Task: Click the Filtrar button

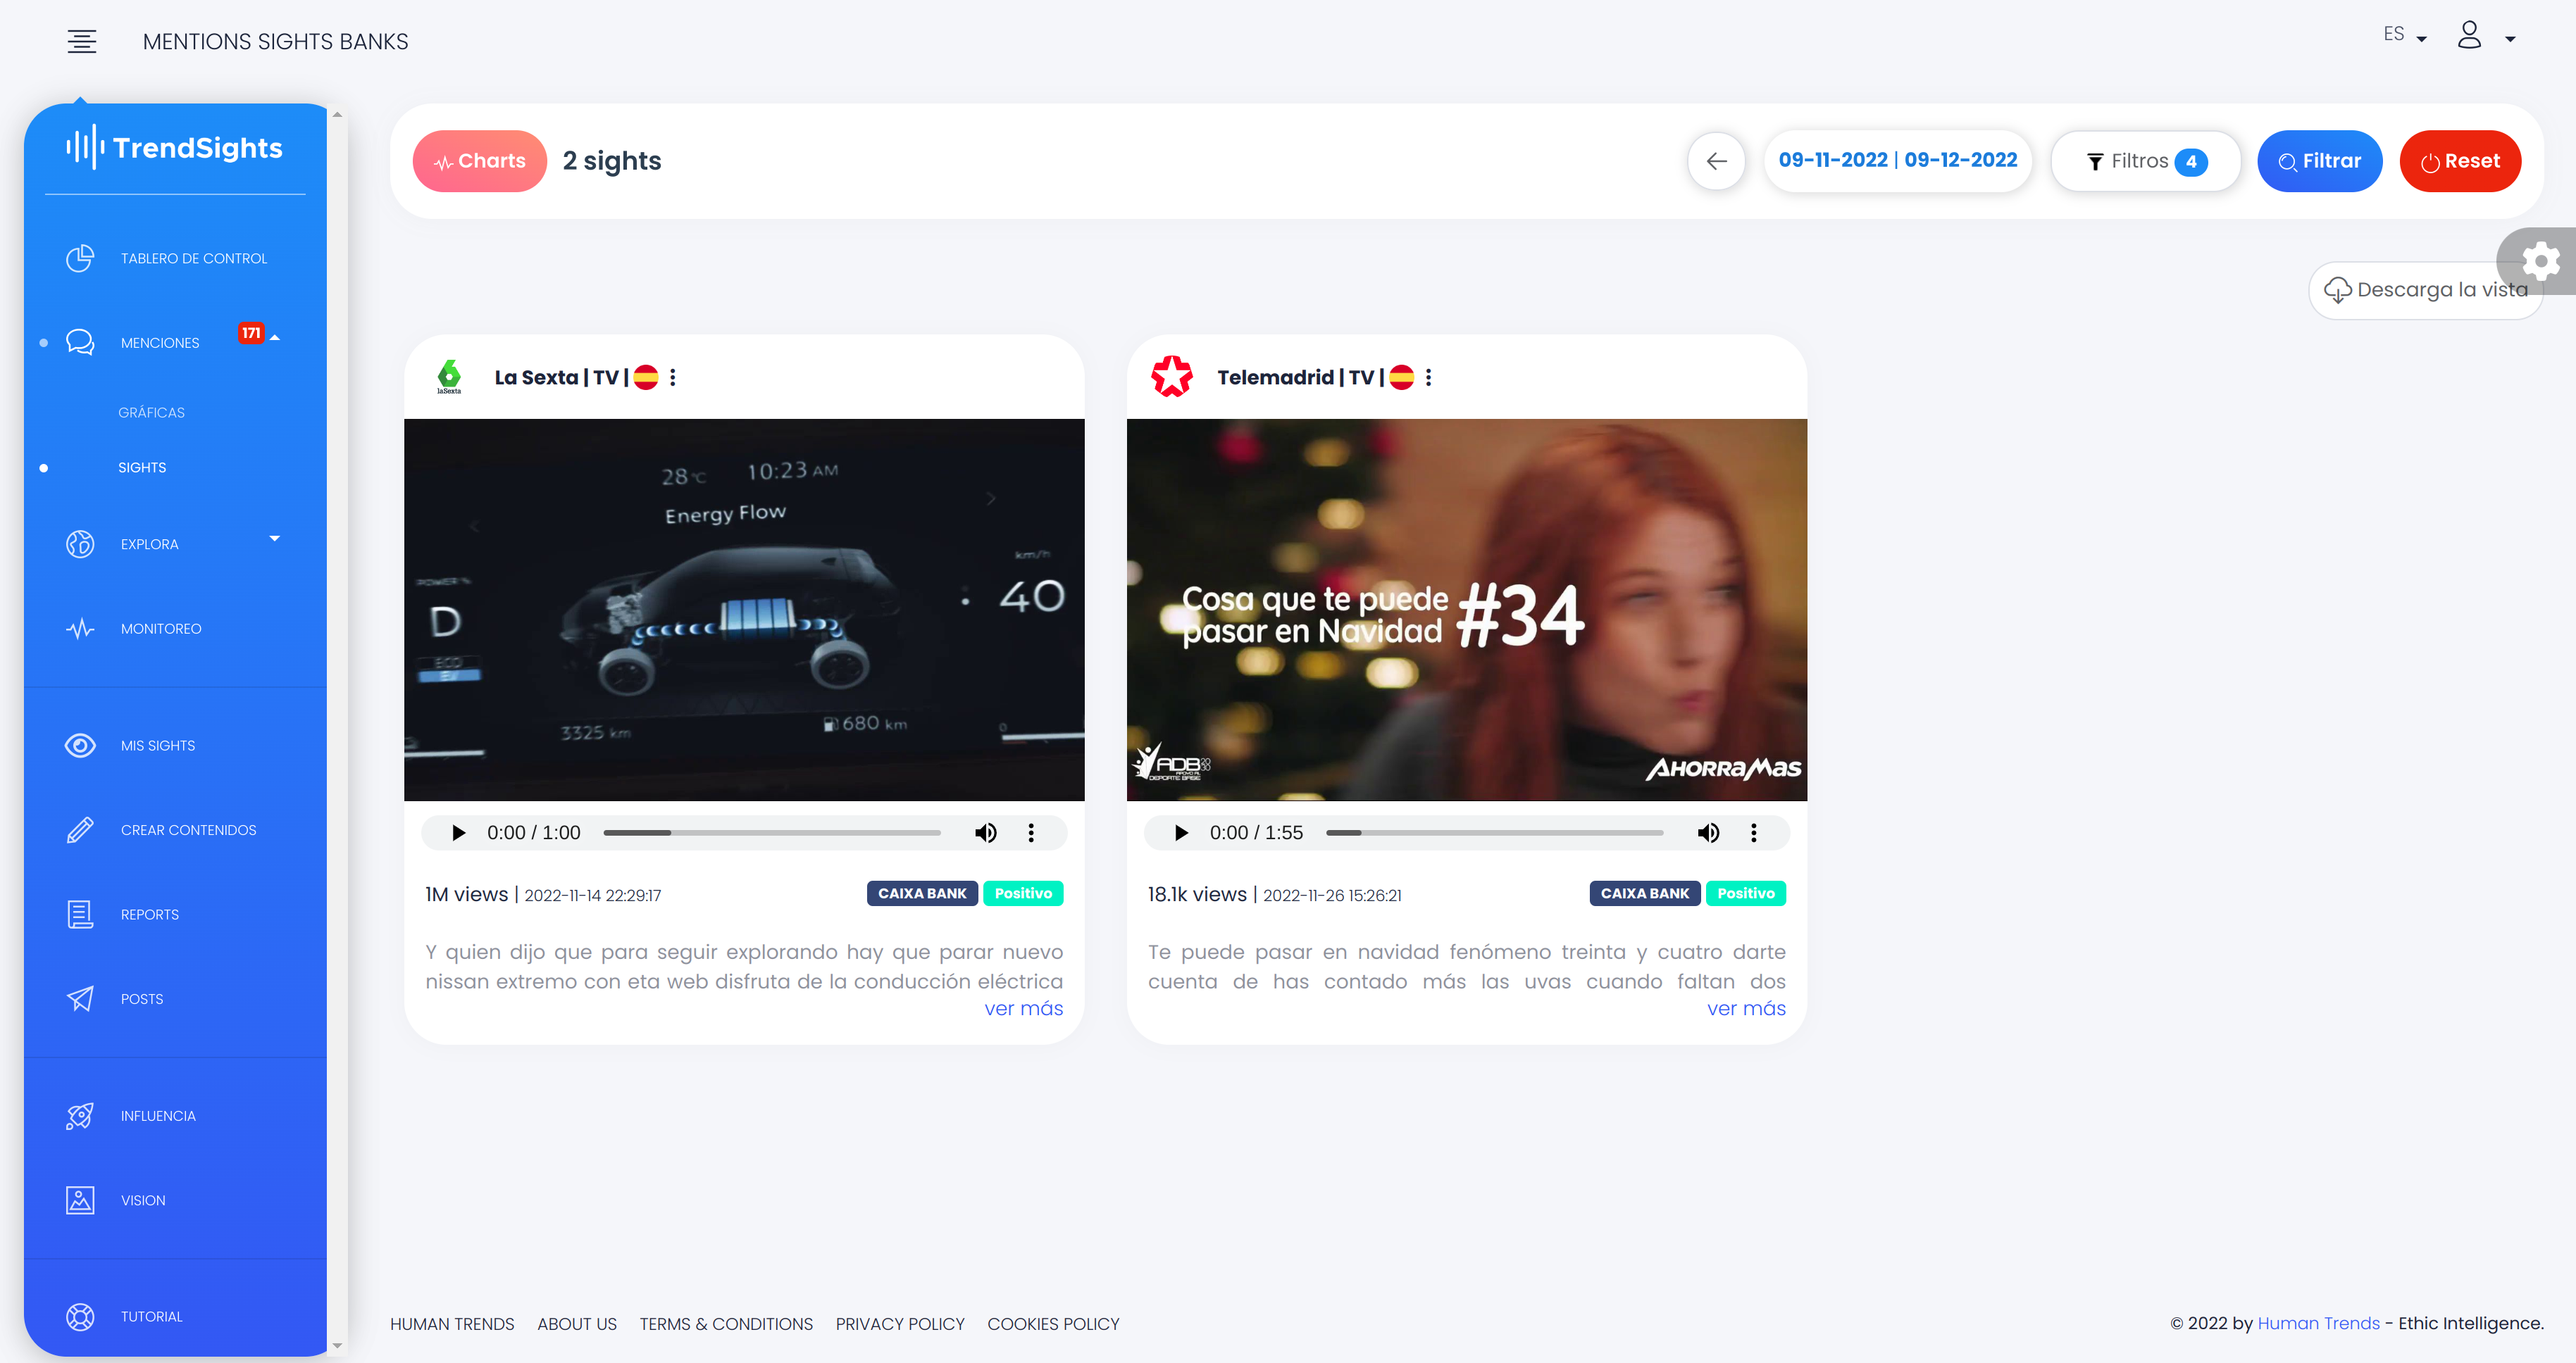Action: (x=2319, y=161)
